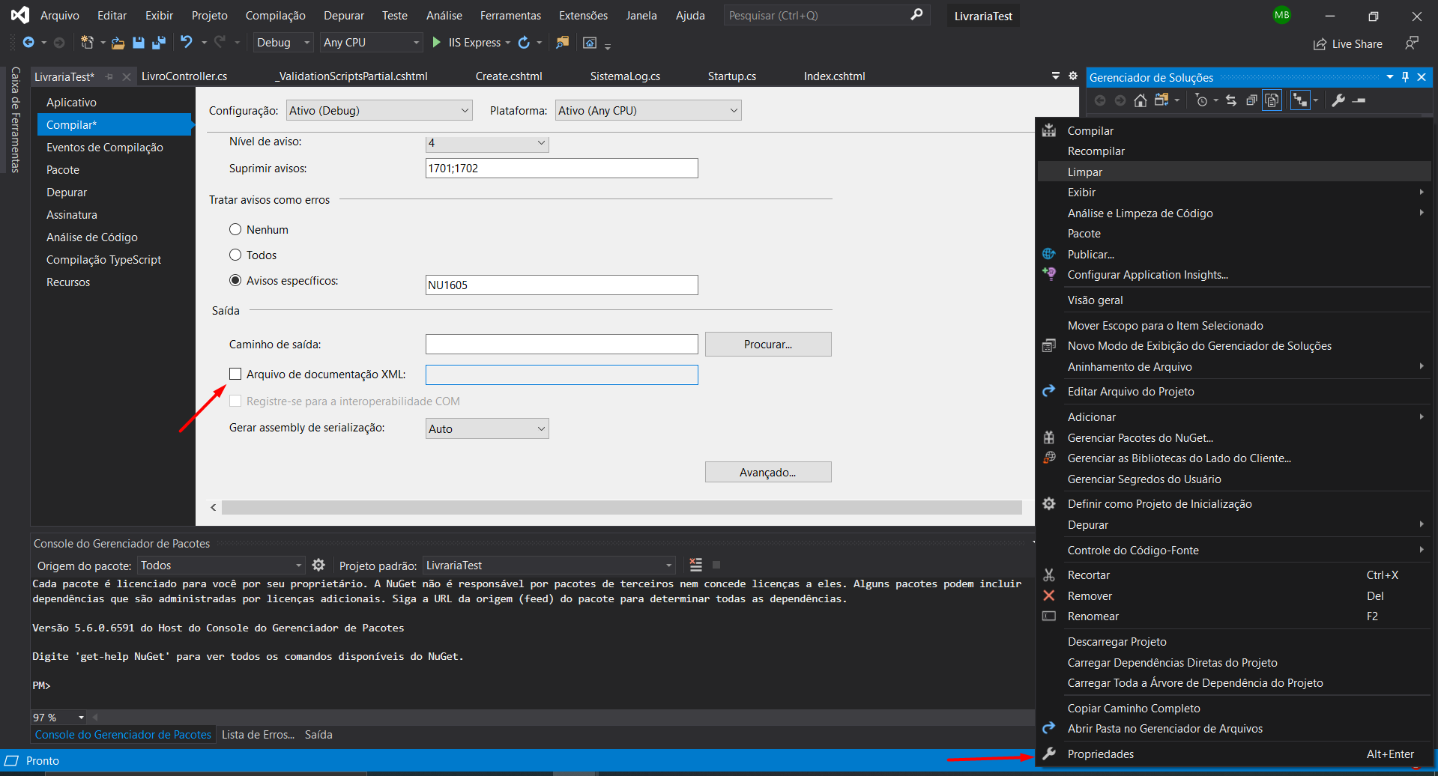Click Limpar in the context menu
Viewport: 1438px width, 776px height.
(1234, 172)
